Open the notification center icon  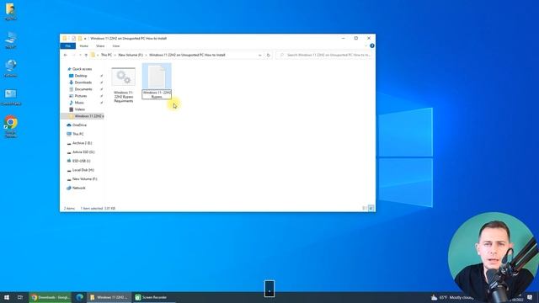click(x=530, y=297)
